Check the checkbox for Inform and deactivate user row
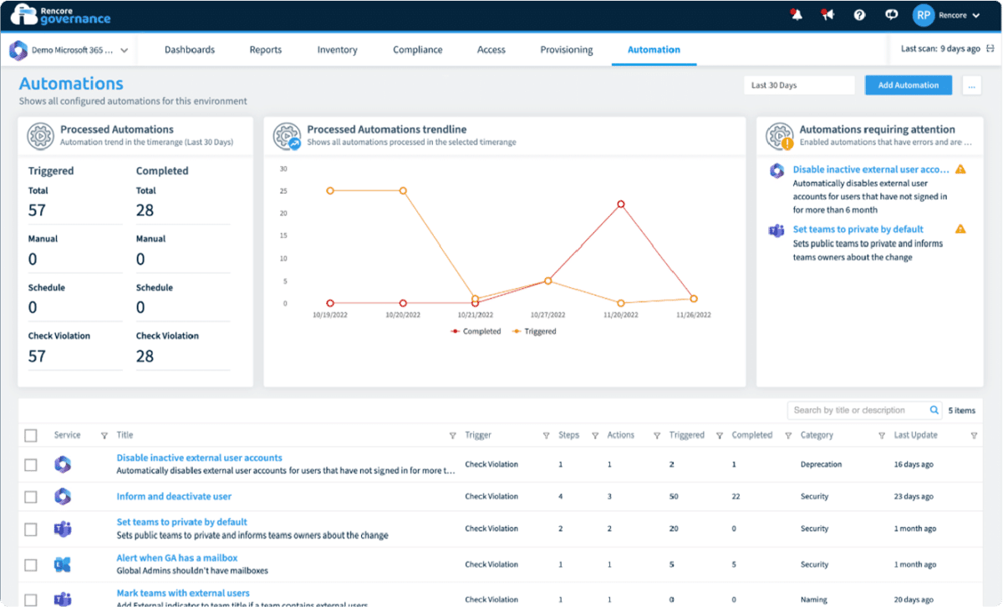Screen dimensions: 1003x607 click(x=31, y=495)
